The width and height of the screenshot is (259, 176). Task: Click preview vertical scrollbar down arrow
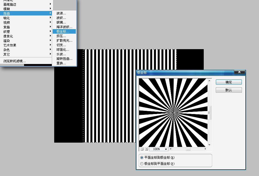[209, 145]
